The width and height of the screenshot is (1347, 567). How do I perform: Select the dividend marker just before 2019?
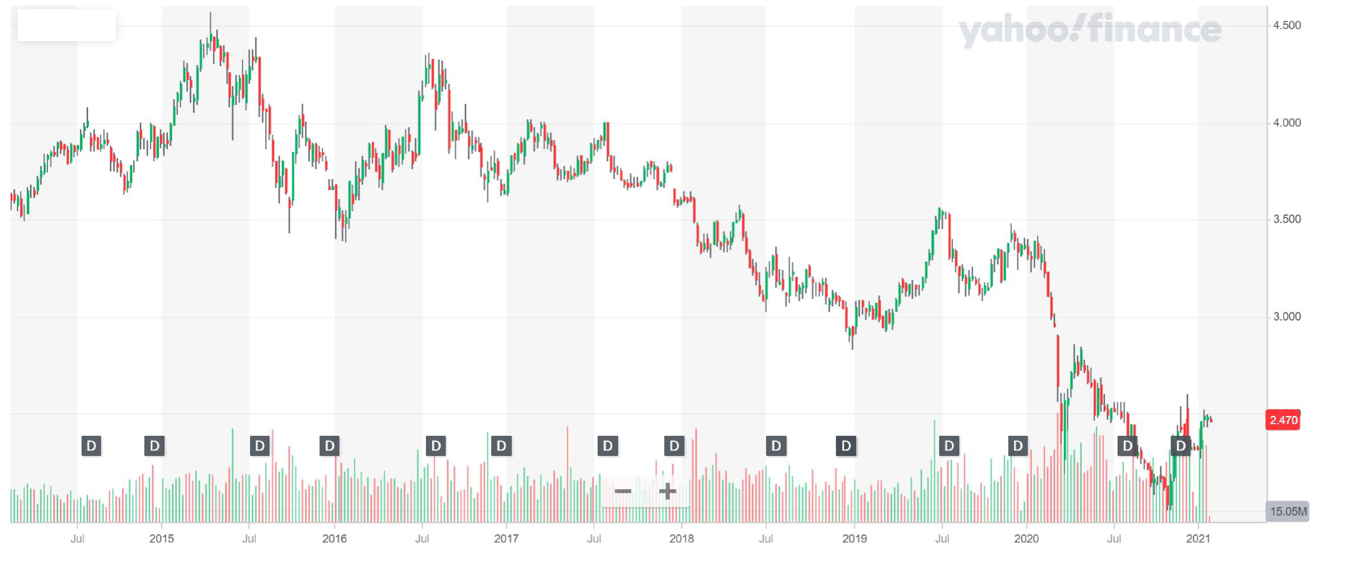point(846,446)
